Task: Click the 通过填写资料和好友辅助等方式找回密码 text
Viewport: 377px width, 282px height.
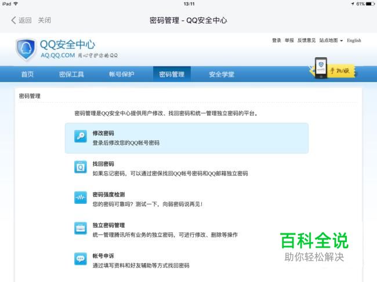Action: (141, 265)
